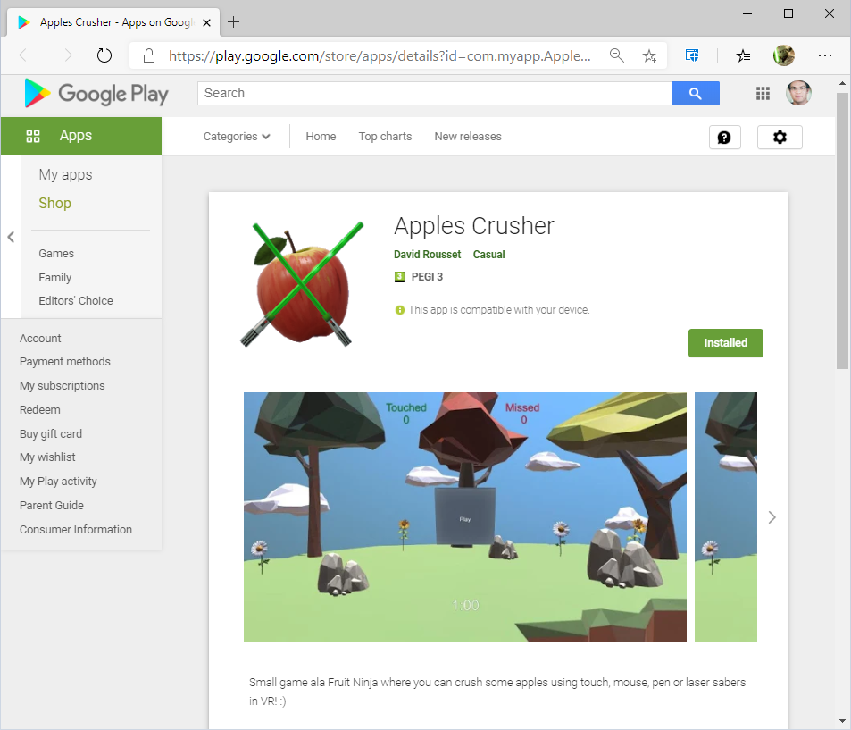The width and height of the screenshot is (851, 730).
Task: Click the blue search magnifier button
Action: [x=696, y=94]
